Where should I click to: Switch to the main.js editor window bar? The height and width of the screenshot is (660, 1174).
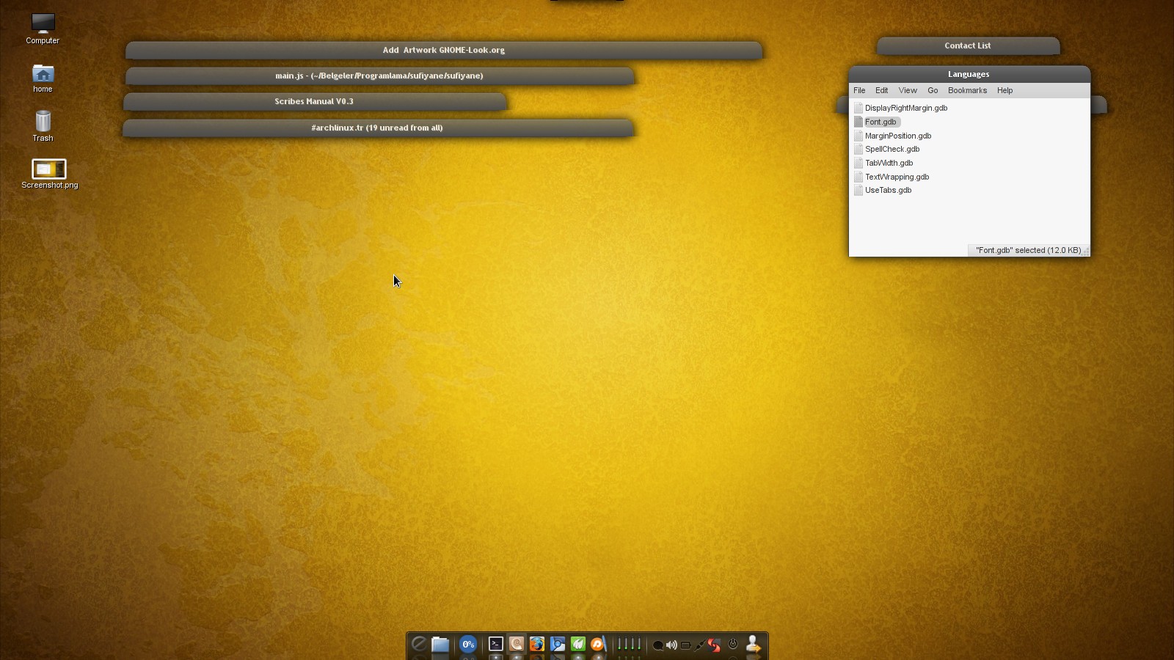[x=379, y=76]
